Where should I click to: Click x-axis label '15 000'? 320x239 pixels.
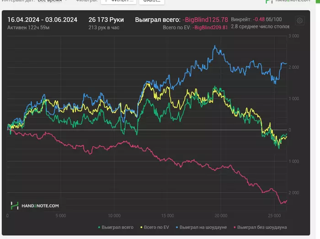coord(168,216)
